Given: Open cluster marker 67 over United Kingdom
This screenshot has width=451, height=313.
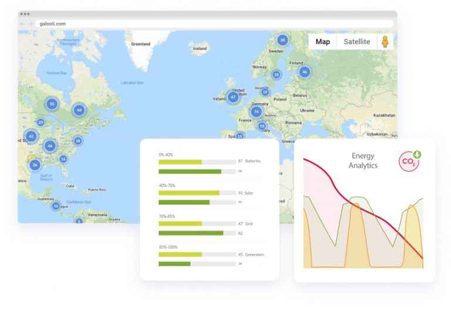Looking at the screenshot, I should pyautogui.click(x=233, y=97).
